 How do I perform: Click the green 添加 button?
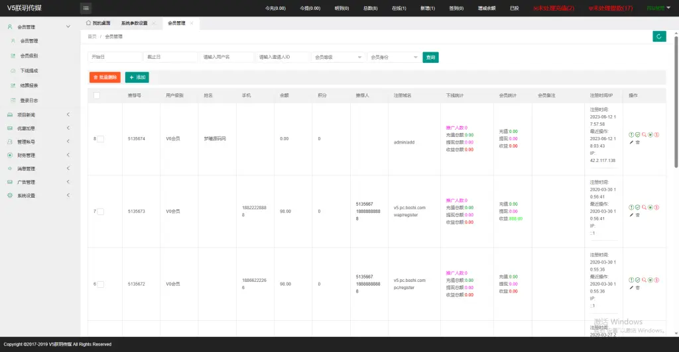coord(137,77)
